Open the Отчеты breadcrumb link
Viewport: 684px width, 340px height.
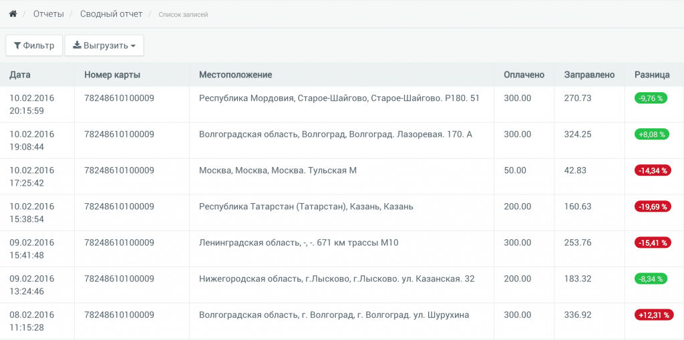pyautogui.click(x=49, y=14)
